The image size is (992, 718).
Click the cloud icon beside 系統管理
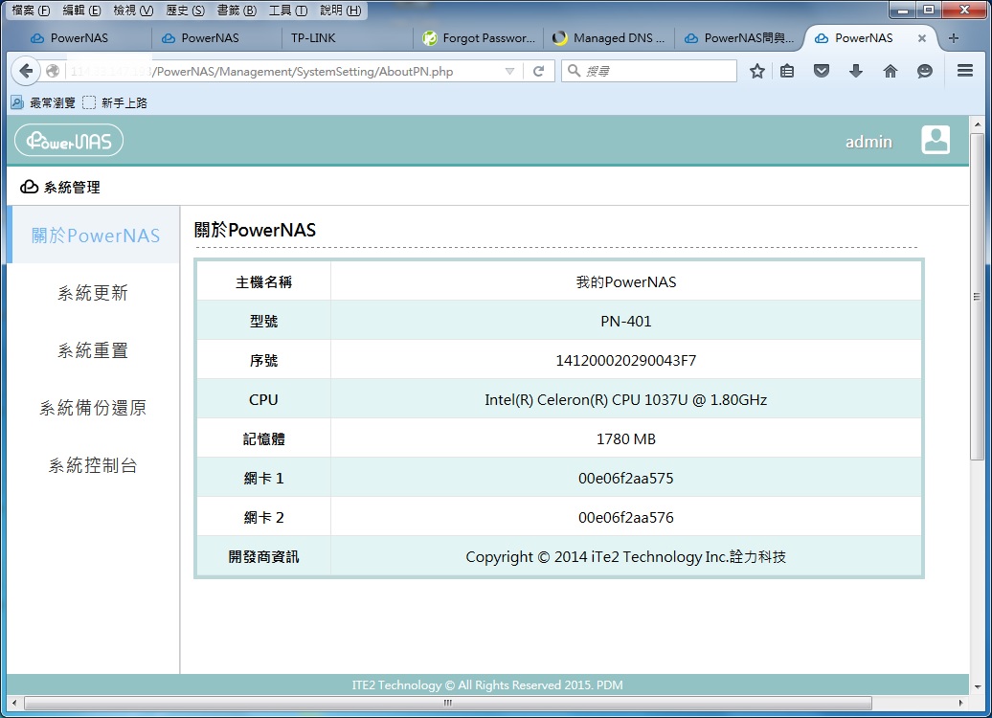pyautogui.click(x=29, y=187)
